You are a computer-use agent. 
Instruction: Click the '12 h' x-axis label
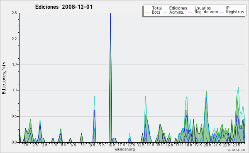pos(131,145)
